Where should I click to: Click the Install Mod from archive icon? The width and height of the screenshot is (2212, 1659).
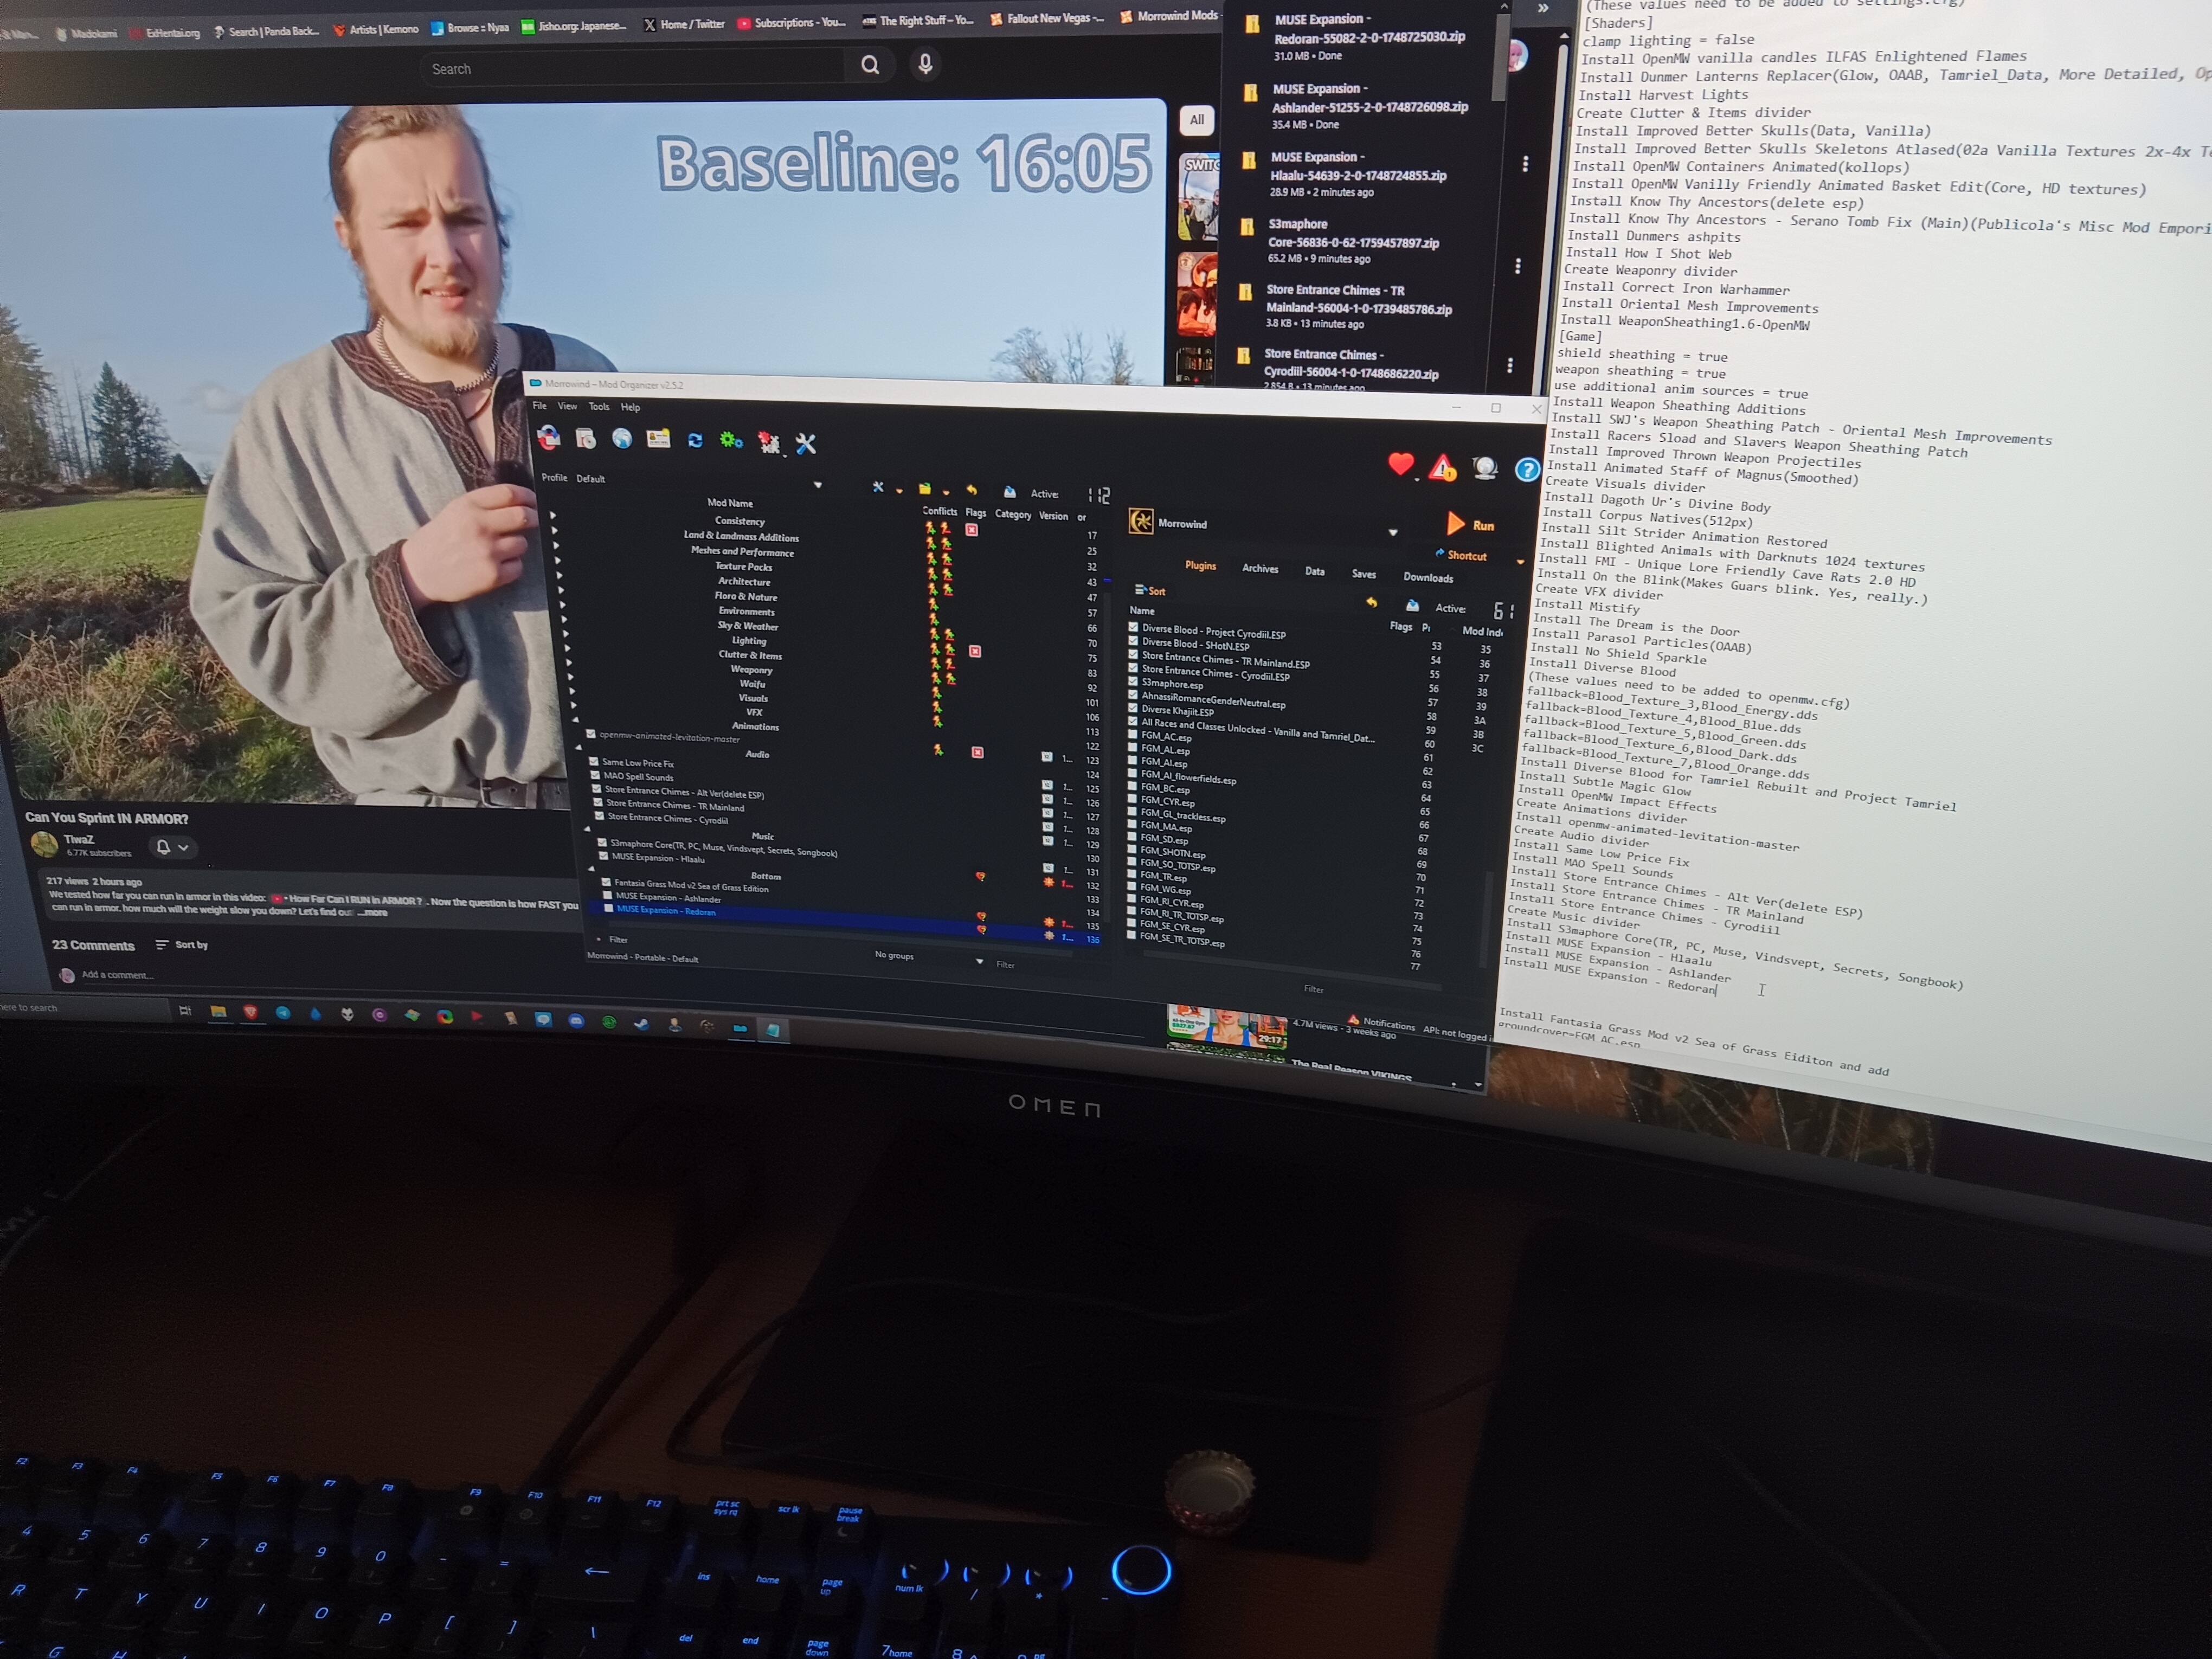(586, 438)
